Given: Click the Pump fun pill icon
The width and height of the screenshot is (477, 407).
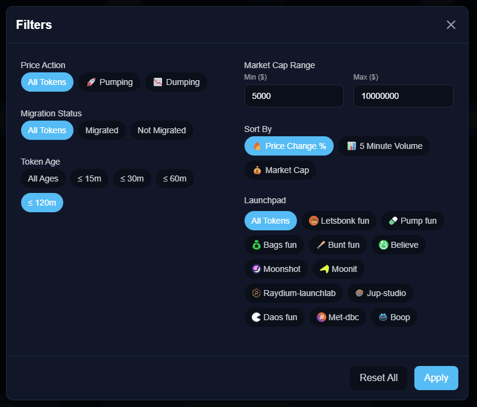Looking at the screenshot, I should [x=393, y=221].
